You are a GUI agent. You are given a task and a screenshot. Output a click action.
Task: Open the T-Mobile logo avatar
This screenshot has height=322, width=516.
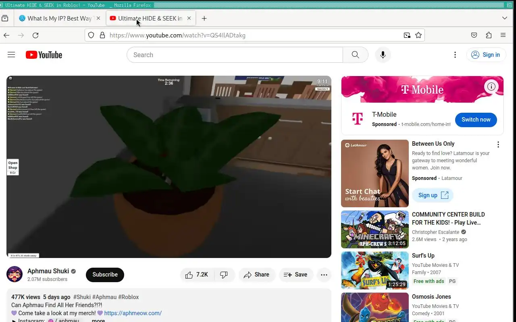[x=357, y=119]
